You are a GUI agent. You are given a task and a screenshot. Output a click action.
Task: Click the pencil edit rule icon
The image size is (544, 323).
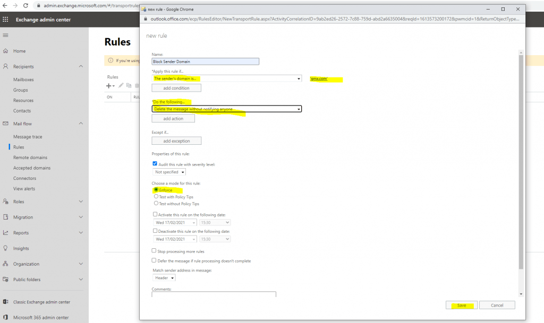121,85
